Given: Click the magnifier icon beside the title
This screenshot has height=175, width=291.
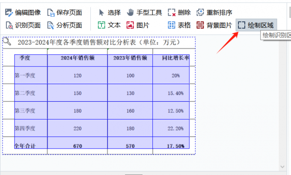Looking at the screenshot, I should tap(7, 41).
